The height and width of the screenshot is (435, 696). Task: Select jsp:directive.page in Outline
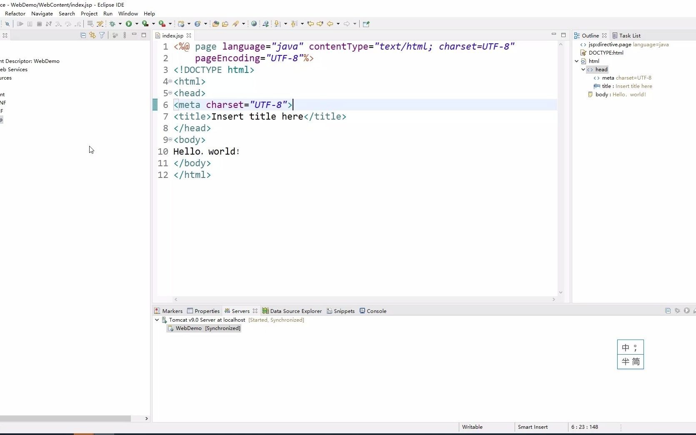point(625,45)
